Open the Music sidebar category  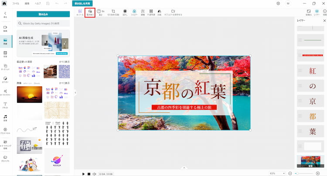pyautogui.click(x=5, y=118)
